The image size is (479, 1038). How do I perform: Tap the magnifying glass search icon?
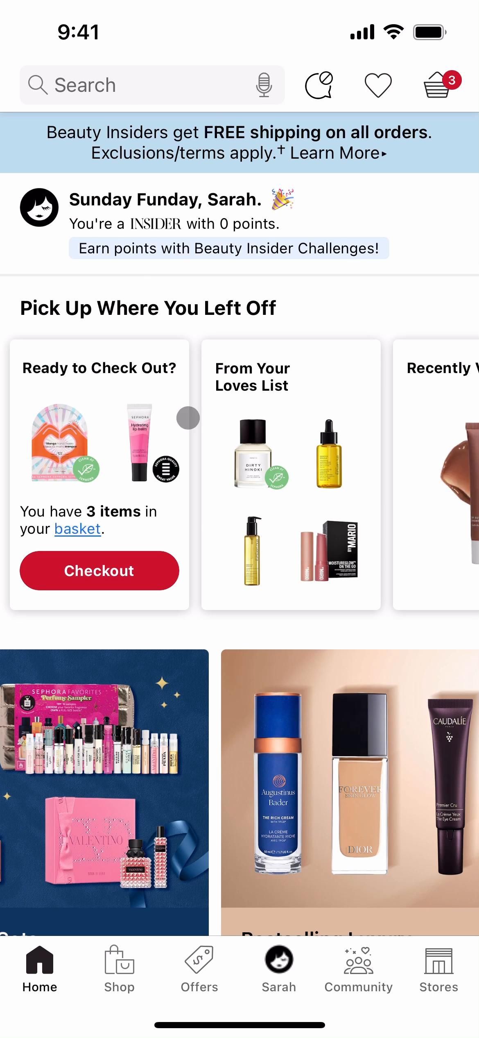[38, 85]
